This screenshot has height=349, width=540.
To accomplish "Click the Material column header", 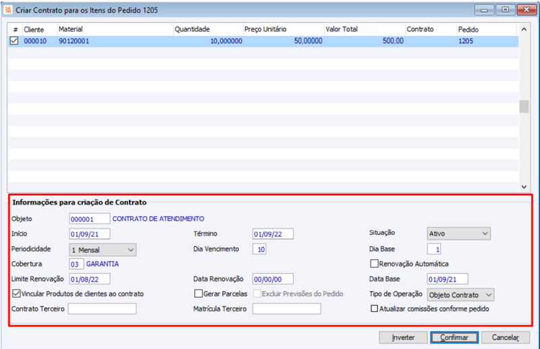I will [115, 29].
